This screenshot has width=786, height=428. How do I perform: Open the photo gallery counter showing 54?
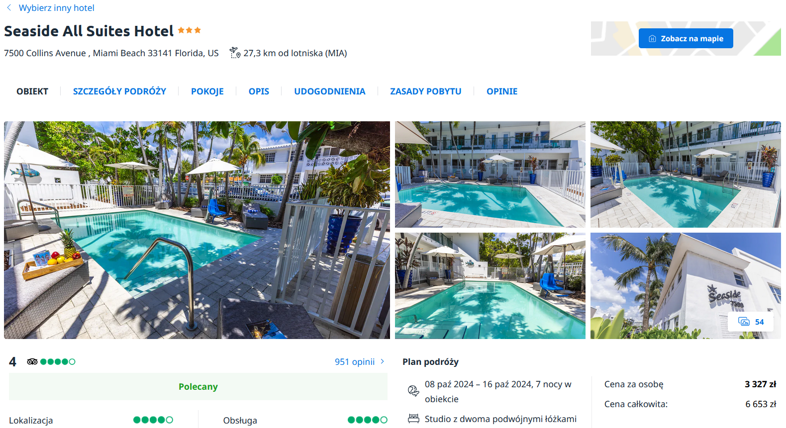751,322
